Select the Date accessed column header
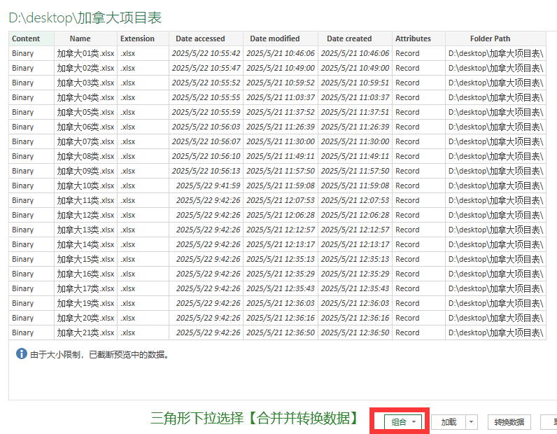Viewport: 557px width, 434px height. 206,38
